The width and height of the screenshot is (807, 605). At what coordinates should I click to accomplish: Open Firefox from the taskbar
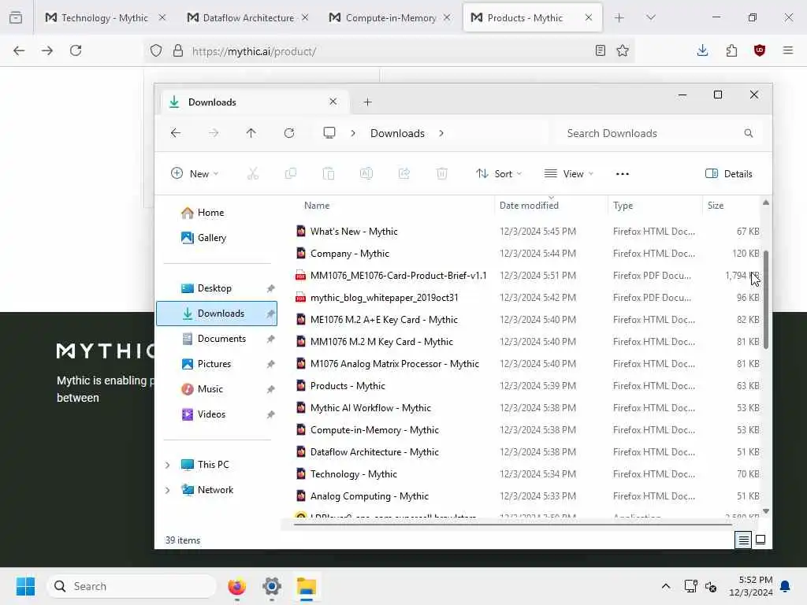coord(236,586)
